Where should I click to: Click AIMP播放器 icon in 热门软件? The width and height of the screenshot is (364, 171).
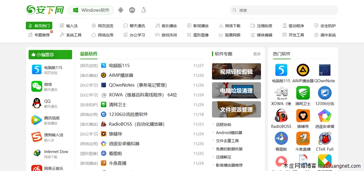303,70
